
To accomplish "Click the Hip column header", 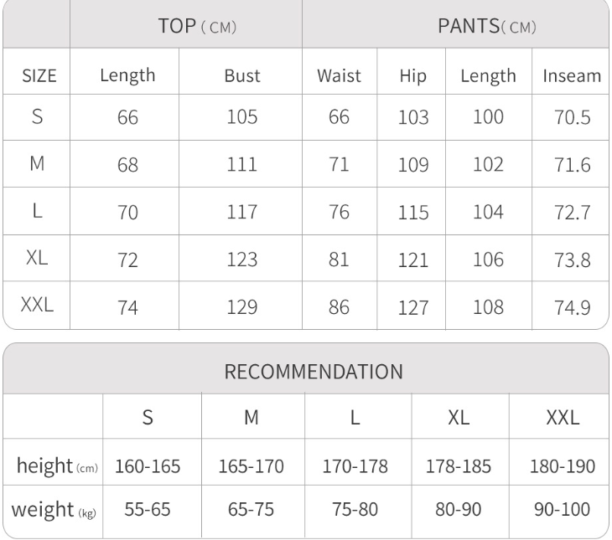I will (x=413, y=75).
